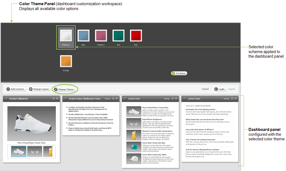This screenshot has height=171, width=286.
Task: Apply the Teal color theme swatch
Action: (118, 35)
